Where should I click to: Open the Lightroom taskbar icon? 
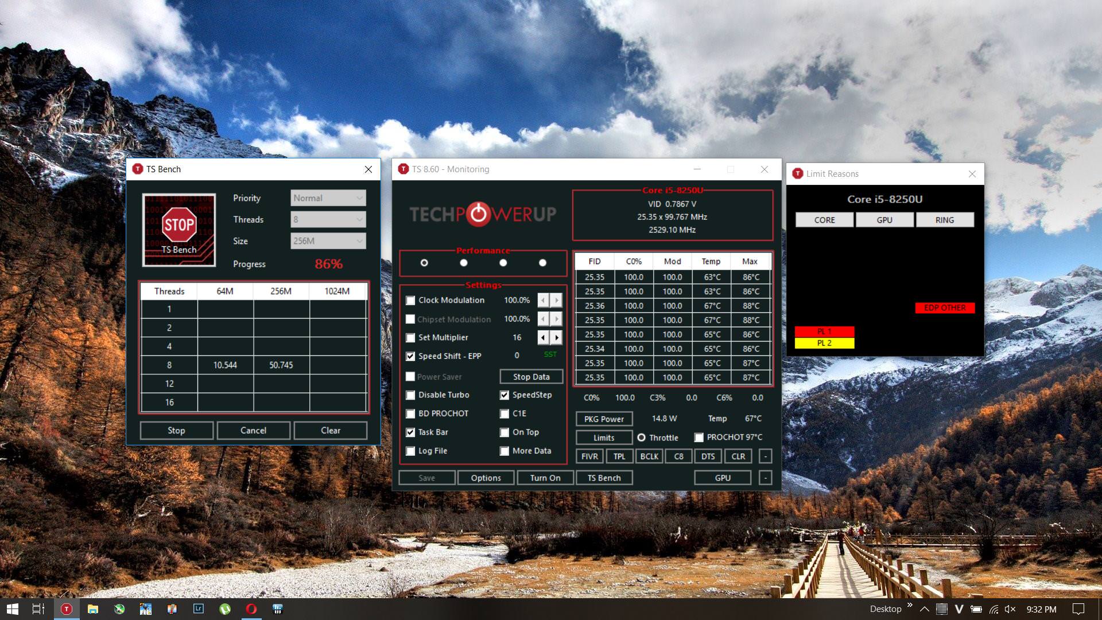point(199,609)
